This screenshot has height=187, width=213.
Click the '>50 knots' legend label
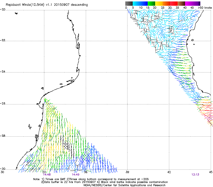point(205,8)
